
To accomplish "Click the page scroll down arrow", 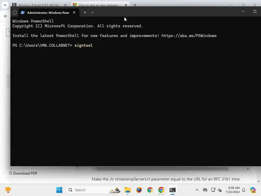I will pos(259,181).
